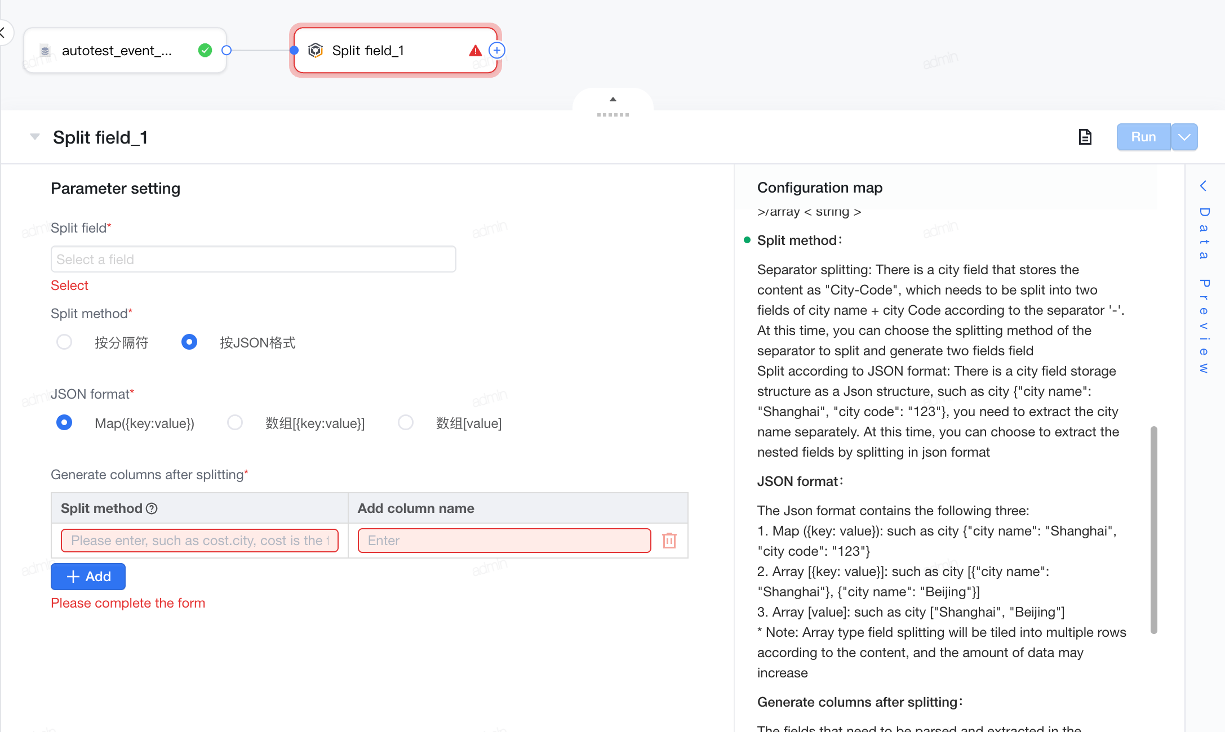1225x732 pixels.
Task: Open the document log icon beside Run
Action: coord(1085,137)
